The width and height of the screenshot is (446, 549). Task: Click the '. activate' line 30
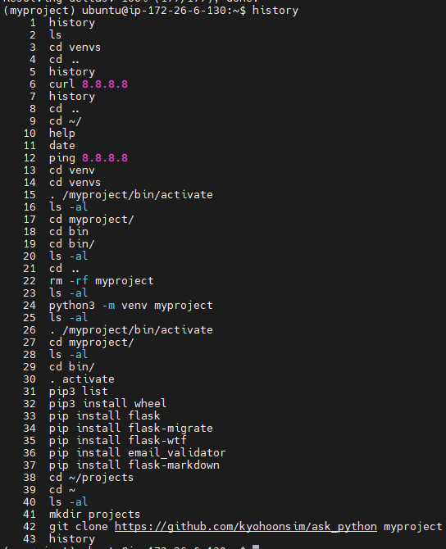pyautogui.click(x=82, y=379)
